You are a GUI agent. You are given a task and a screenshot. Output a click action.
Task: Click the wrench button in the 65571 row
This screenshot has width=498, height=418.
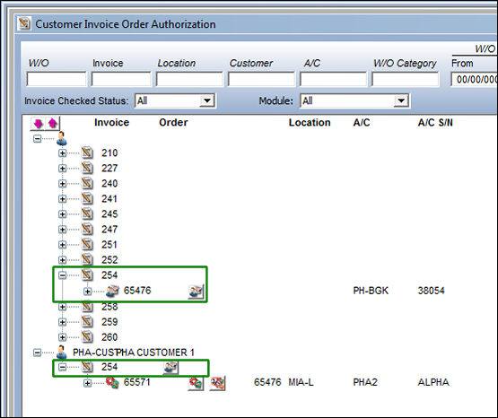pyautogui.click(x=217, y=383)
